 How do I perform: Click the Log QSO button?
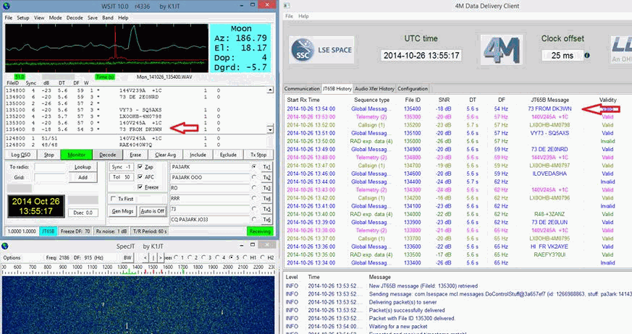(x=20, y=155)
